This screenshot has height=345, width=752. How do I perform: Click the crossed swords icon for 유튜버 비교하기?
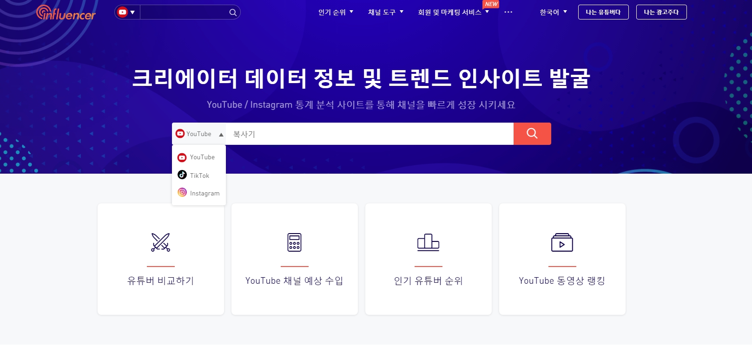coord(160,242)
